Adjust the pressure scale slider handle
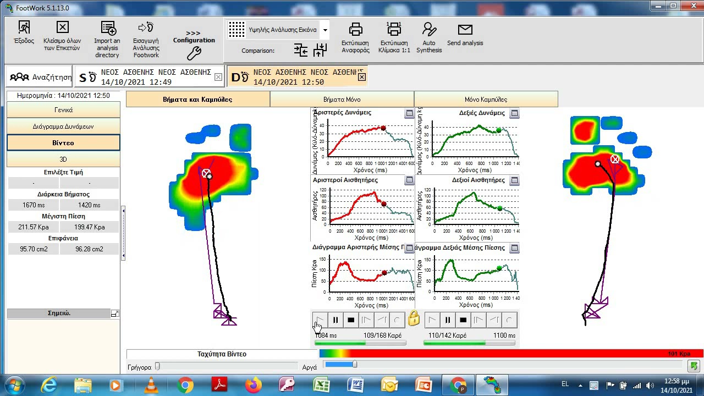This screenshot has width=704, height=396. click(x=355, y=364)
